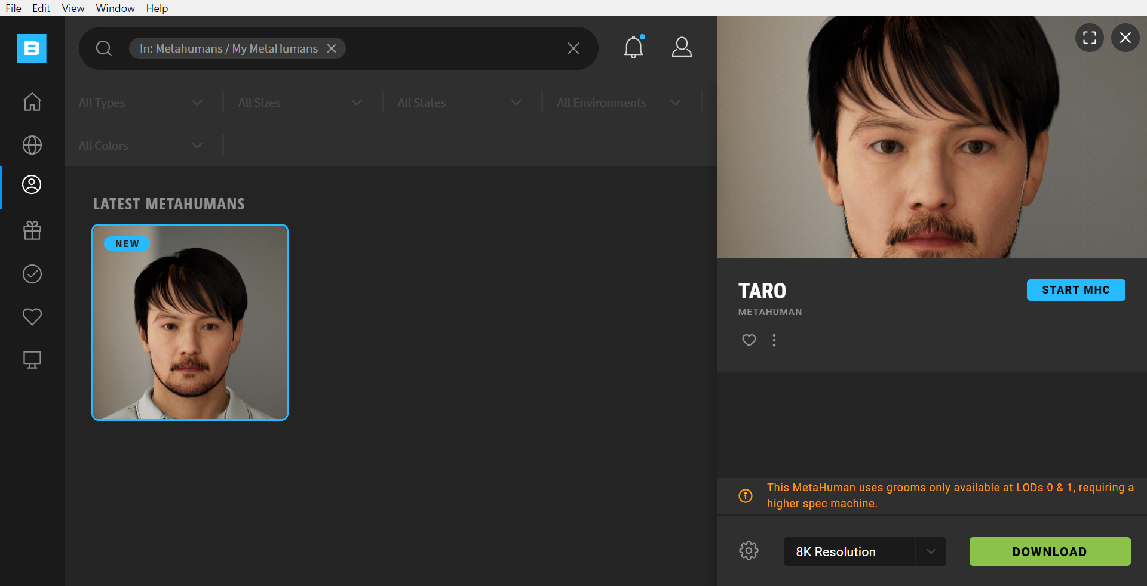Open the File menu
This screenshot has height=586, width=1147.
(x=13, y=8)
